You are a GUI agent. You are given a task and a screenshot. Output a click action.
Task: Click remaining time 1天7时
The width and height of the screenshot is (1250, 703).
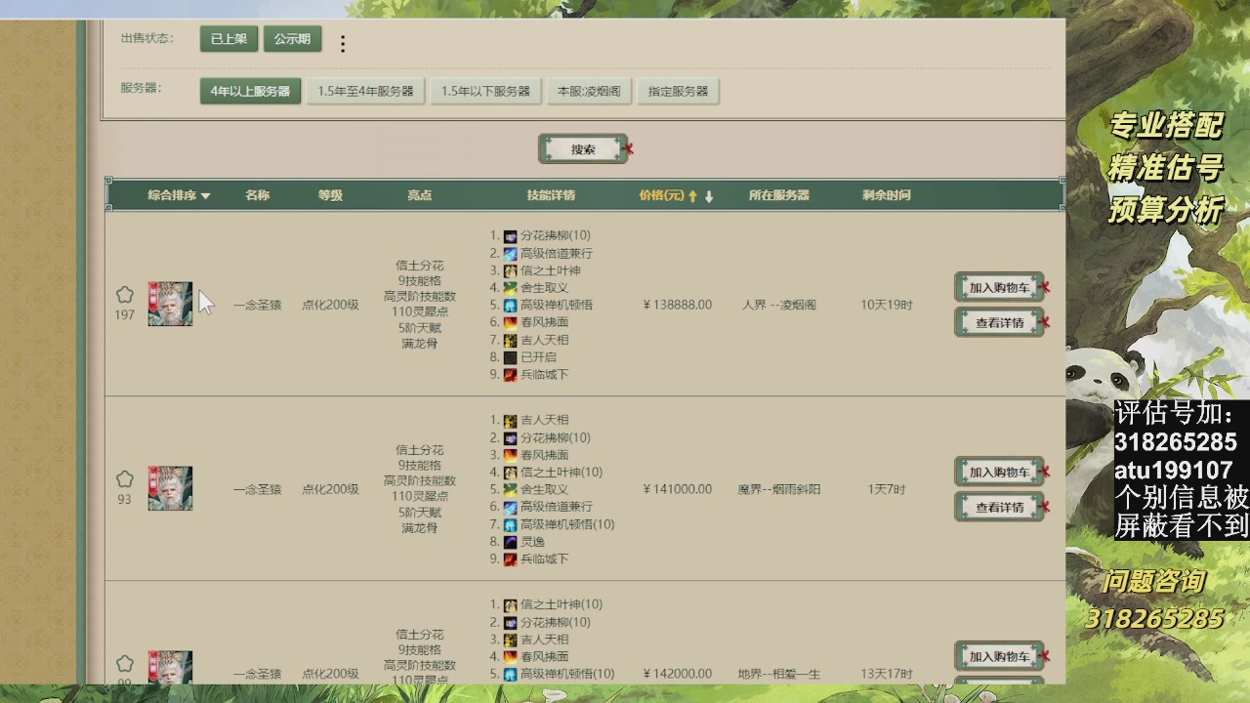click(887, 489)
